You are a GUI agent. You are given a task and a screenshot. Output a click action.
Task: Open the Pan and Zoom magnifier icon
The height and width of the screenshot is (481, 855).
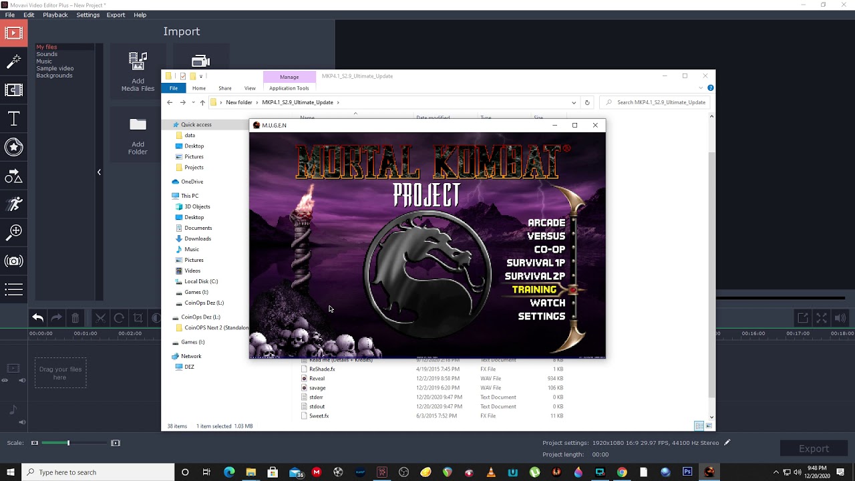(14, 232)
